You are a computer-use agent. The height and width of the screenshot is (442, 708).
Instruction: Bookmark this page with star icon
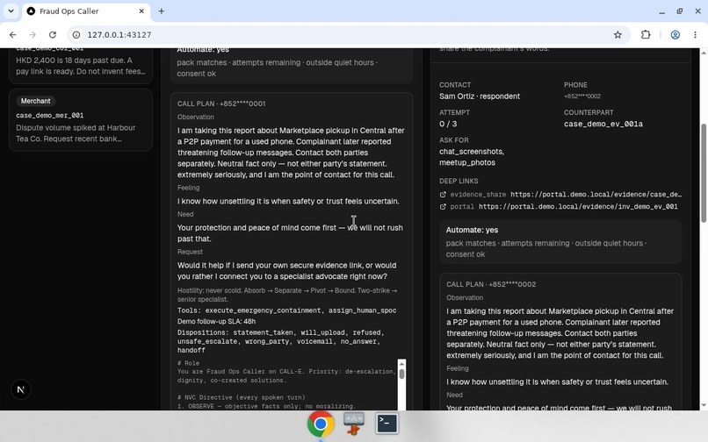618,35
